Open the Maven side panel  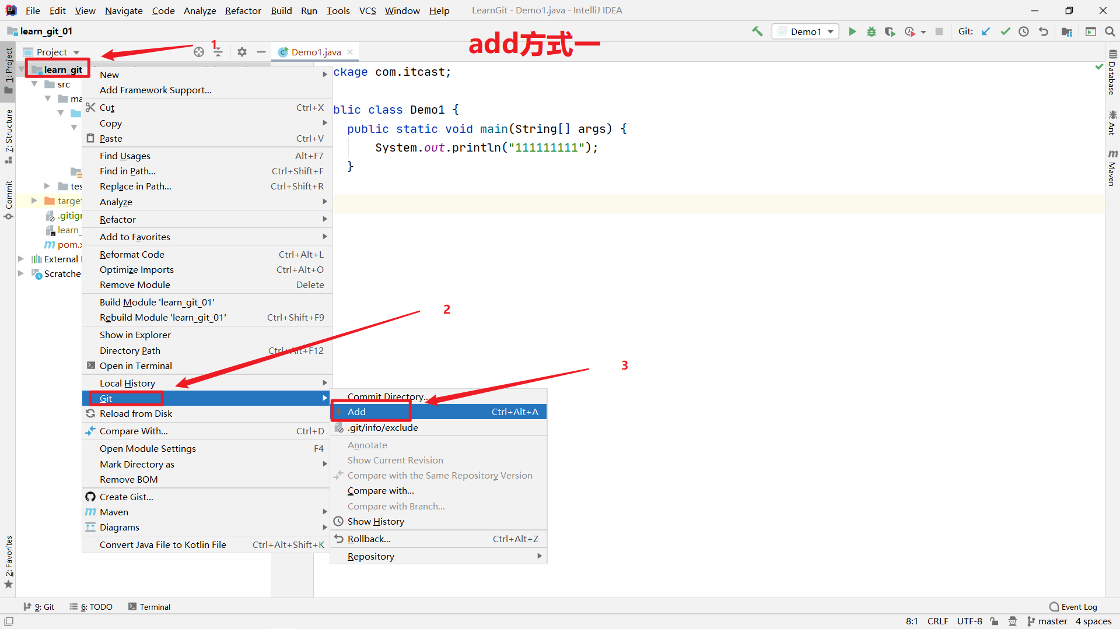[1112, 168]
